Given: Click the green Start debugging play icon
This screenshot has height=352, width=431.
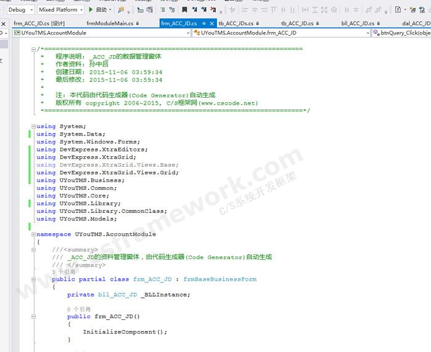Looking at the screenshot, I should (x=91, y=10).
